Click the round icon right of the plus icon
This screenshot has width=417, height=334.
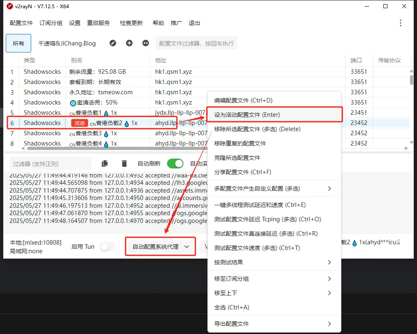click(x=146, y=43)
